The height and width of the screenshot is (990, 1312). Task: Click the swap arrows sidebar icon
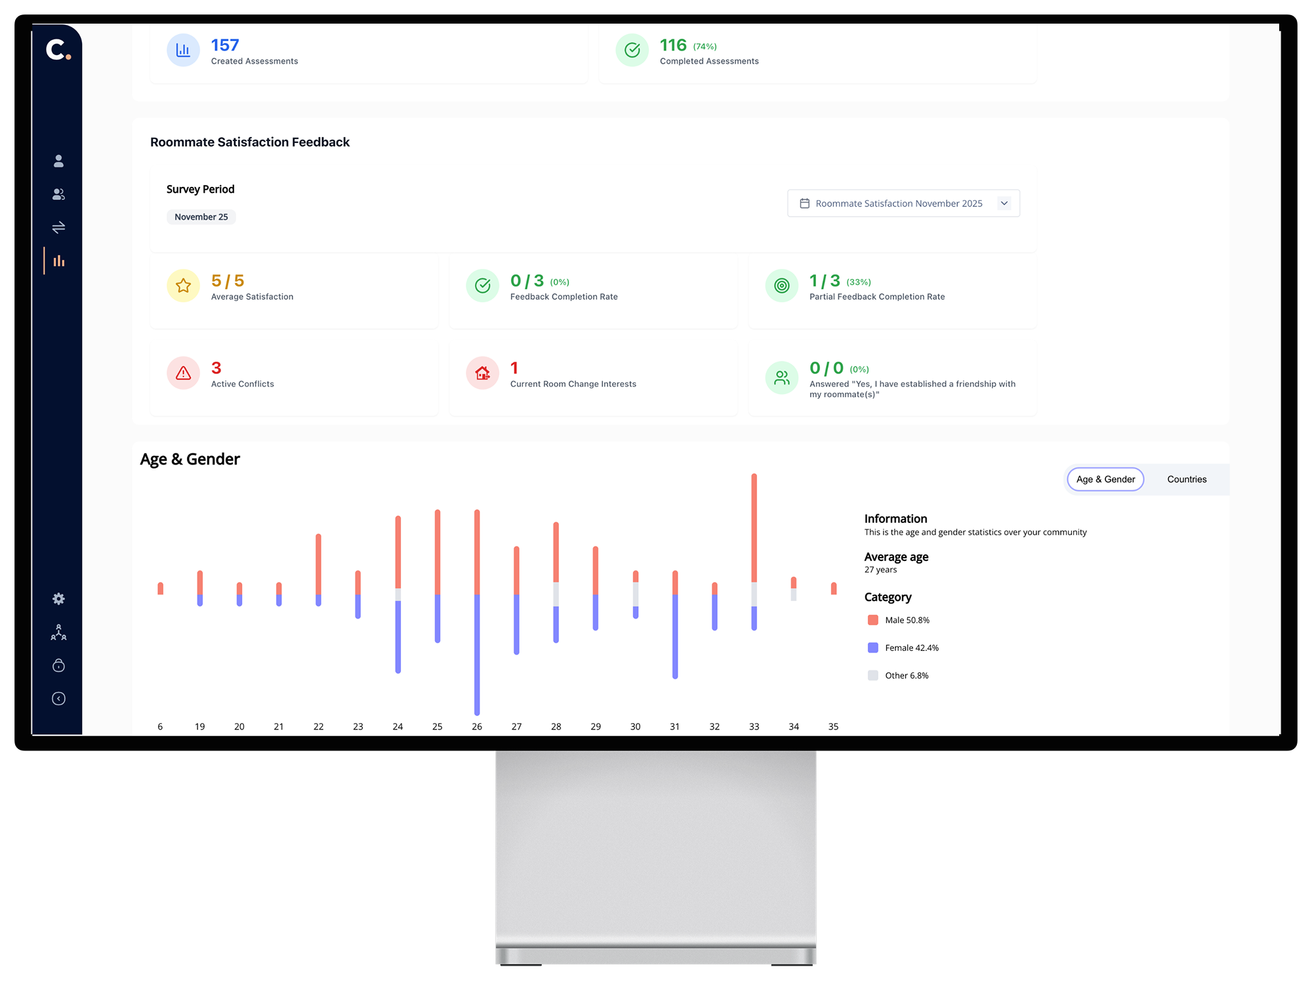coord(58,228)
